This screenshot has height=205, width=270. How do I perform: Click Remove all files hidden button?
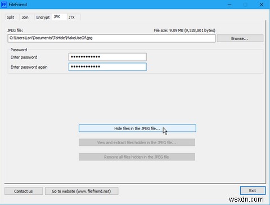tap(137, 157)
